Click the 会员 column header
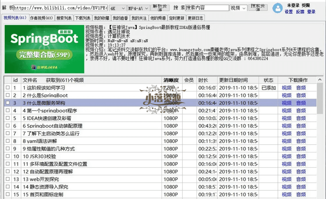The image size is (326, 199). click(x=189, y=80)
